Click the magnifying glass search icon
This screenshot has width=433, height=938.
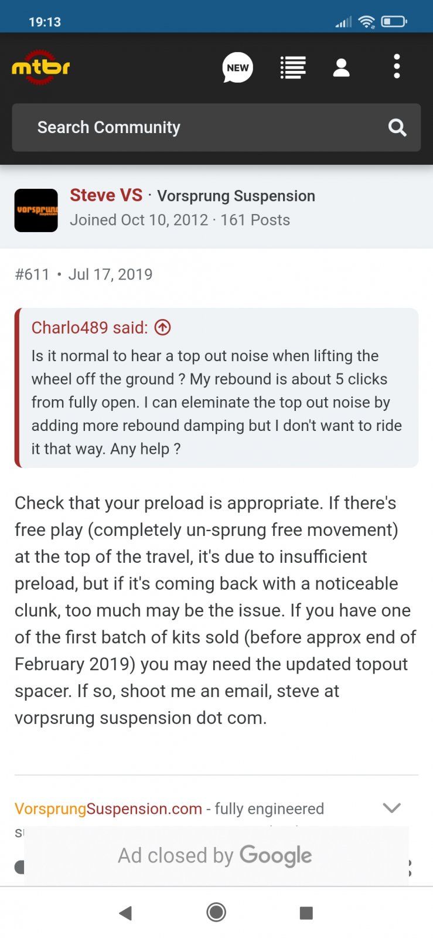(x=397, y=128)
